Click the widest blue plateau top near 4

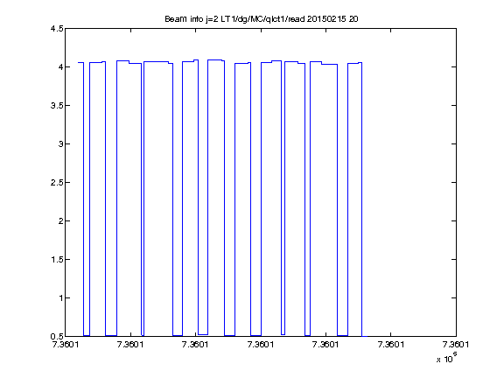pyautogui.click(x=158, y=62)
